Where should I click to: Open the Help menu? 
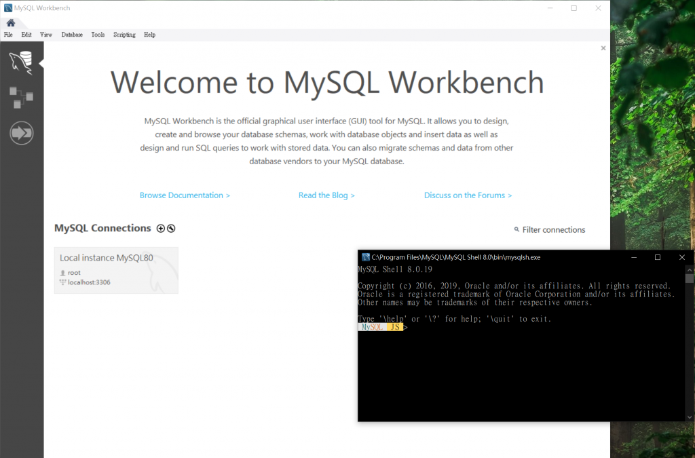(150, 35)
